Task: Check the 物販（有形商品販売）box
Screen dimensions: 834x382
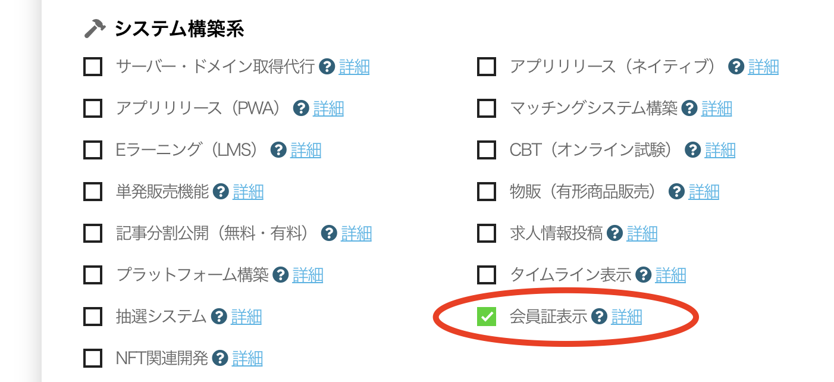Action: [485, 192]
